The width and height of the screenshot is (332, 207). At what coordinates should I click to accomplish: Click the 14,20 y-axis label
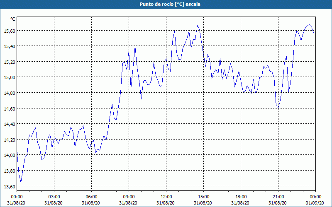[10, 140]
